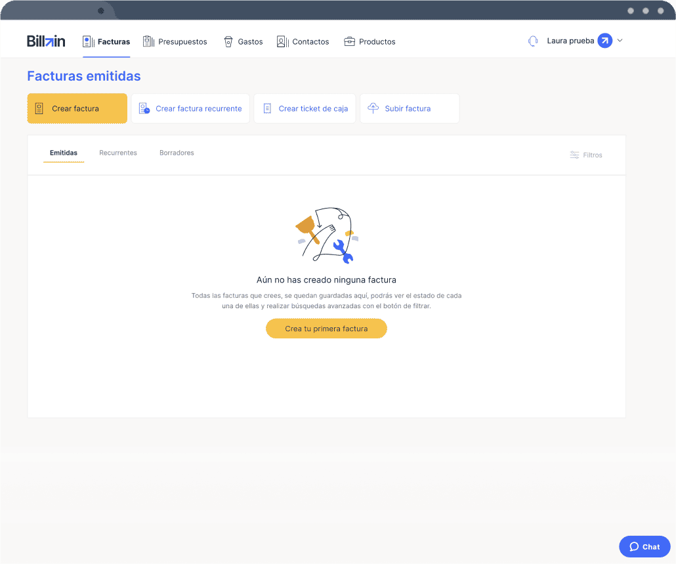Open the Presupuestos menu

pyautogui.click(x=175, y=42)
